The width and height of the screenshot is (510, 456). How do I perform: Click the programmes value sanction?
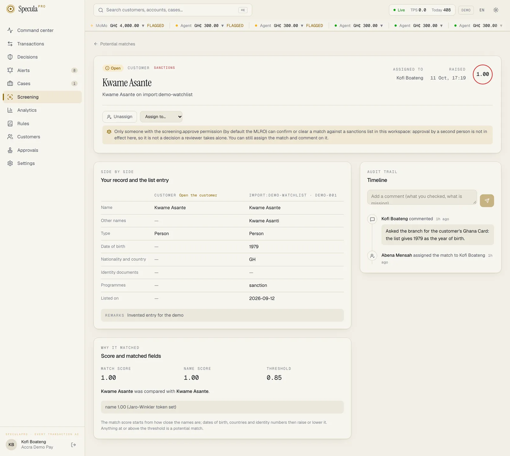(x=258, y=285)
